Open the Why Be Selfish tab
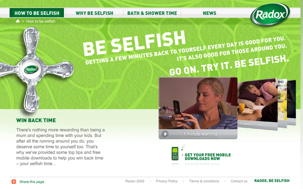The height and width of the screenshot is (189, 303). click(94, 13)
